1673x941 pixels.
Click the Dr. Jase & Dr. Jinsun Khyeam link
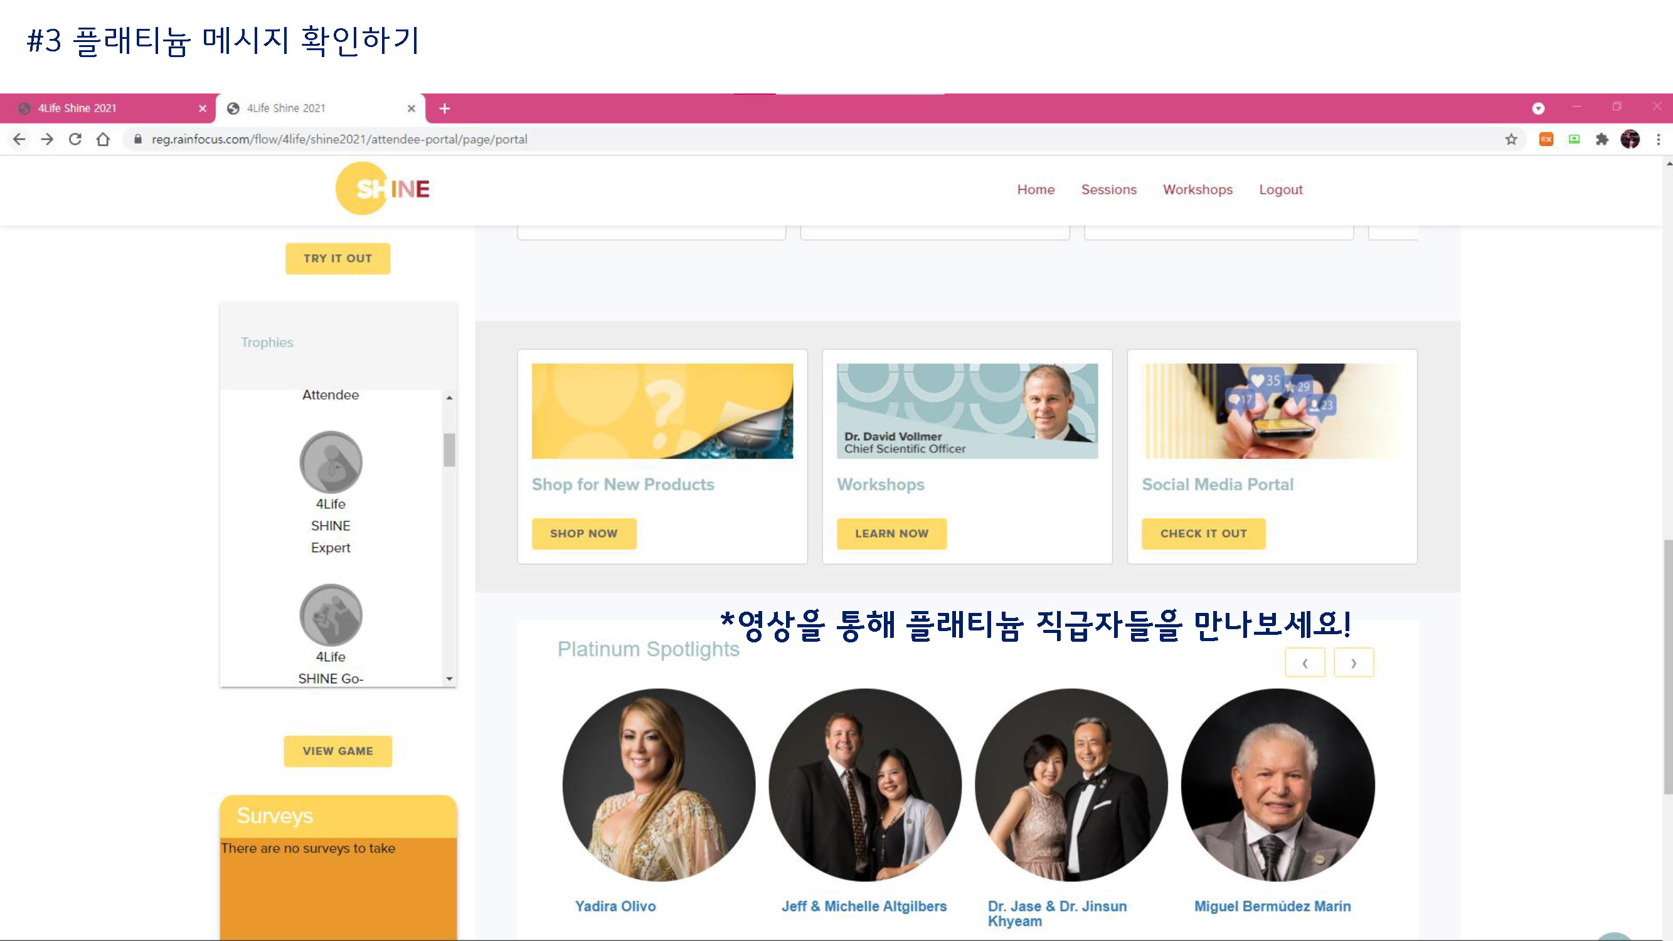(x=1058, y=914)
